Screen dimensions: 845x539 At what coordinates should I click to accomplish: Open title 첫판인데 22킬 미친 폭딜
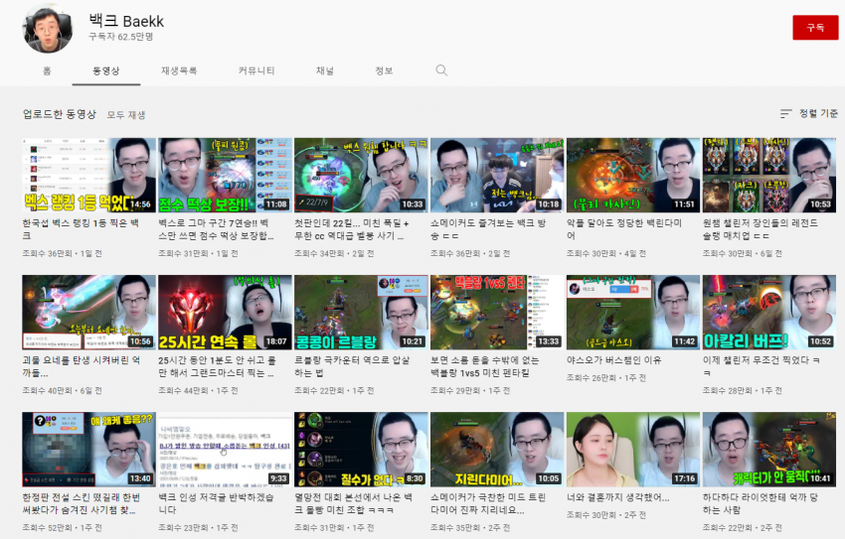point(351,229)
